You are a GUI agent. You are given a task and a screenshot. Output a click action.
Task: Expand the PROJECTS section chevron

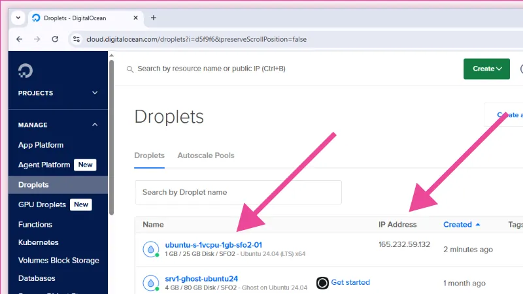(95, 93)
